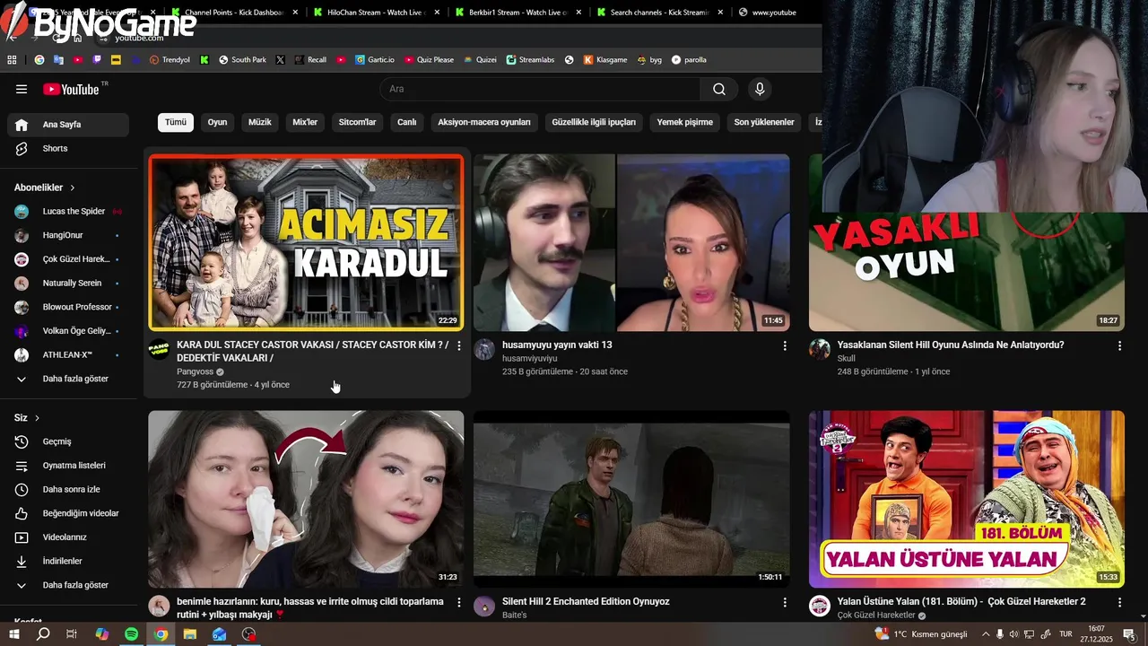Select the Sitcom'lar filter chip

click(357, 122)
